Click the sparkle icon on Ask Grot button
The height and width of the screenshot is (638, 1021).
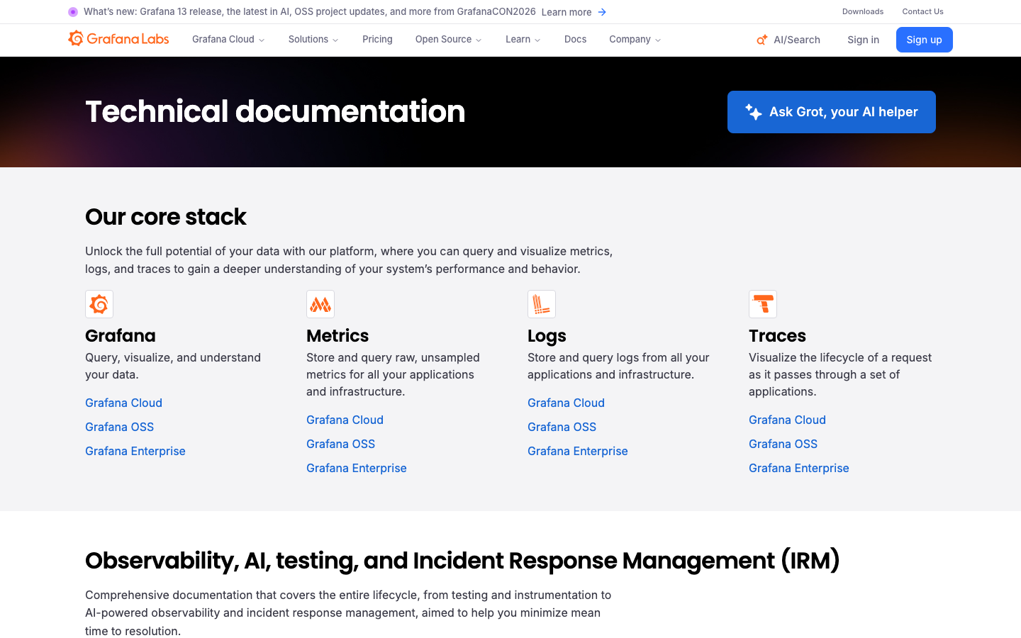(753, 112)
